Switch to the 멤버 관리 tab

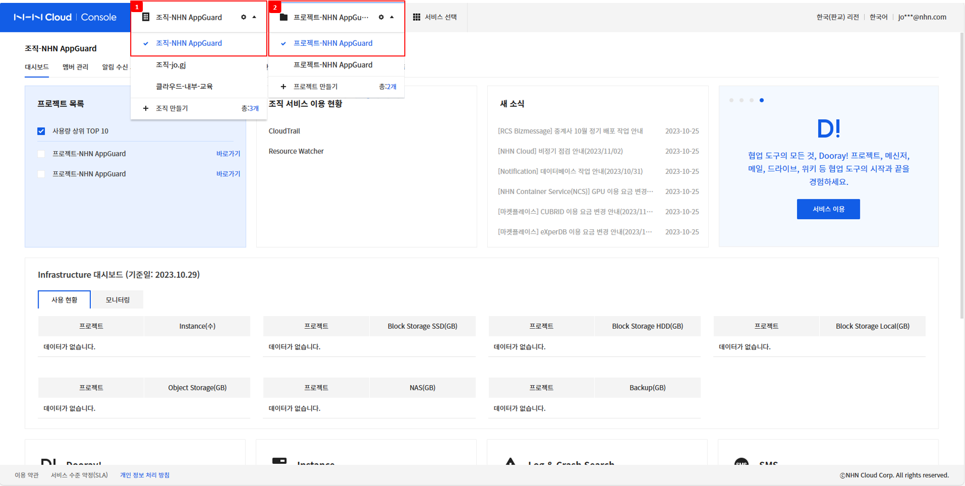point(75,67)
